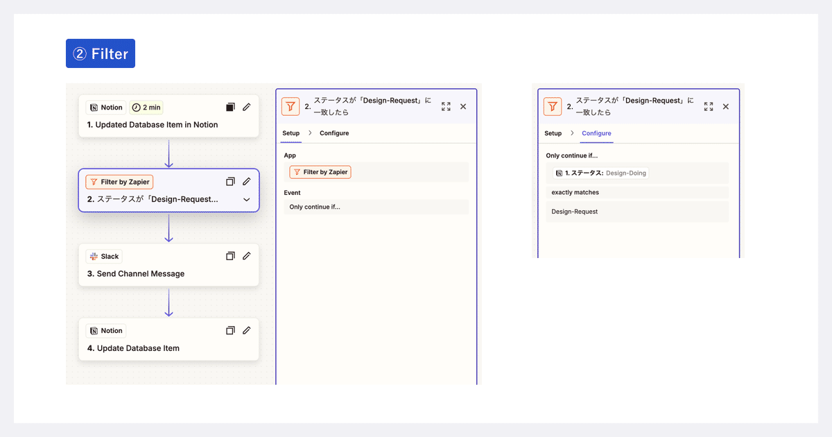Click Only continue if... heading in right panel
This screenshot has height=437, width=832.
coord(572,155)
